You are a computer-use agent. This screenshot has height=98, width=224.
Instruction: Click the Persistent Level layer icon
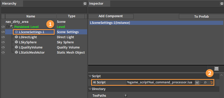pyautogui.click(x=12, y=27)
